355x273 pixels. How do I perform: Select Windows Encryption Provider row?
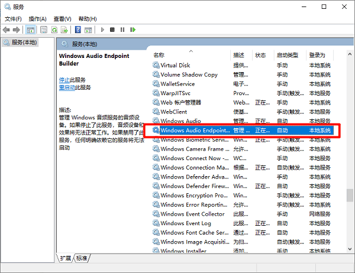[243, 195]
